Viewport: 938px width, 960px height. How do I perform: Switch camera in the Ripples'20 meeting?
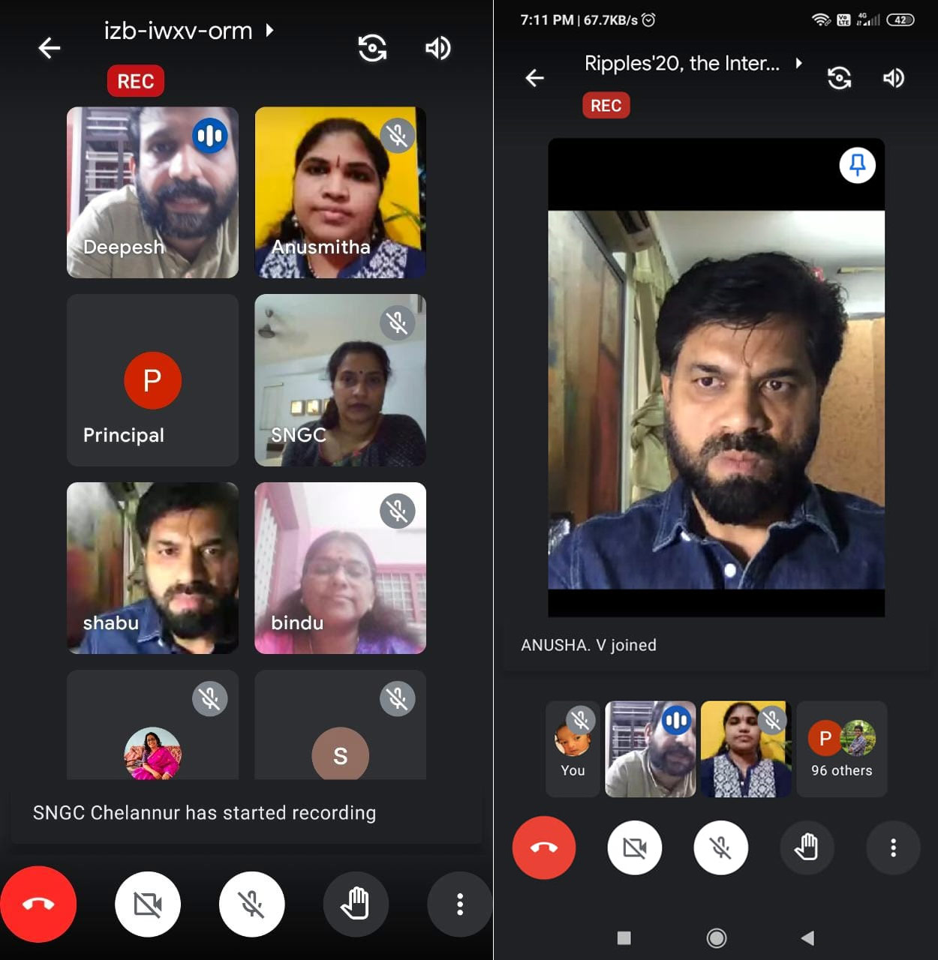coord(839,78)
